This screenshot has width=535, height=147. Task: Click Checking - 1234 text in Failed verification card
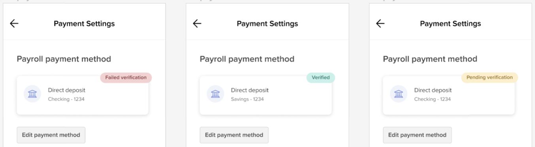pyautogui.click(x=66, y=99)
